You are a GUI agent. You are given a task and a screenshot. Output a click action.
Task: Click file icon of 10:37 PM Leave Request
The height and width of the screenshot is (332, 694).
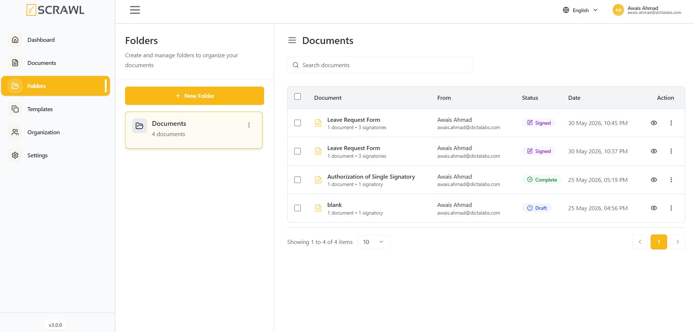[x=318, y=151]
